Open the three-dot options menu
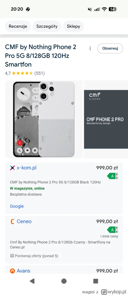 [90, 49]
